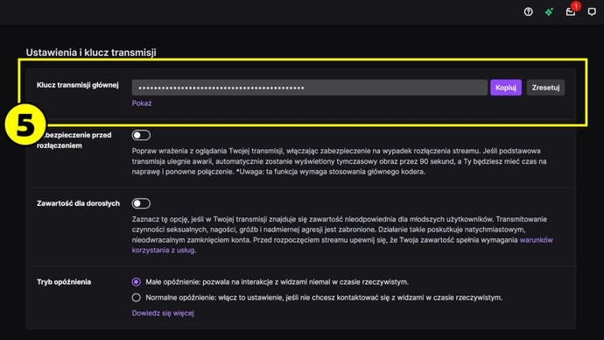Click the Klucz transmisji głównej label
This screenshot has height=340, width=604.
(77, 85)
